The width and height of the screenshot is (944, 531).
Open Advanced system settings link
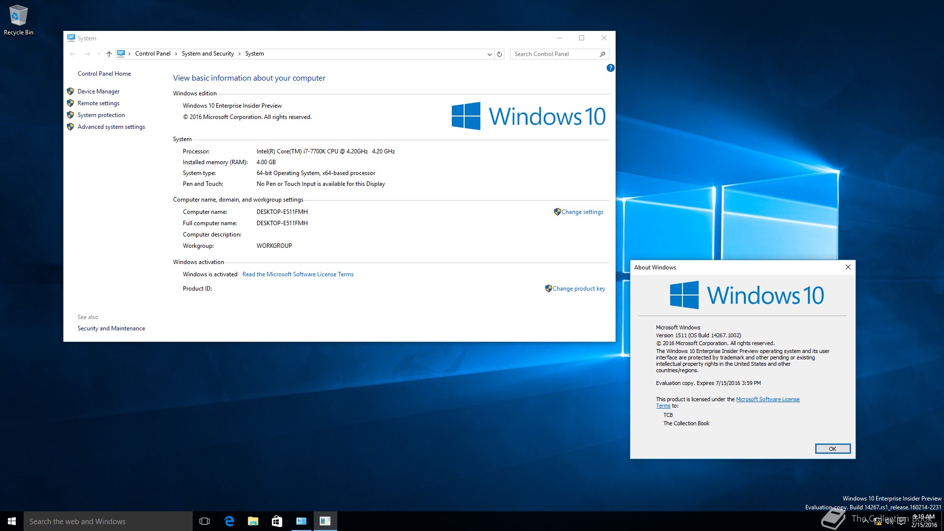click(x=111, y=127)
